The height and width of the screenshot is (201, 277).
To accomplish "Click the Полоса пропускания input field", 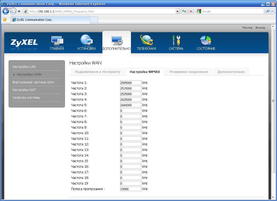I will tap(131, 189).
